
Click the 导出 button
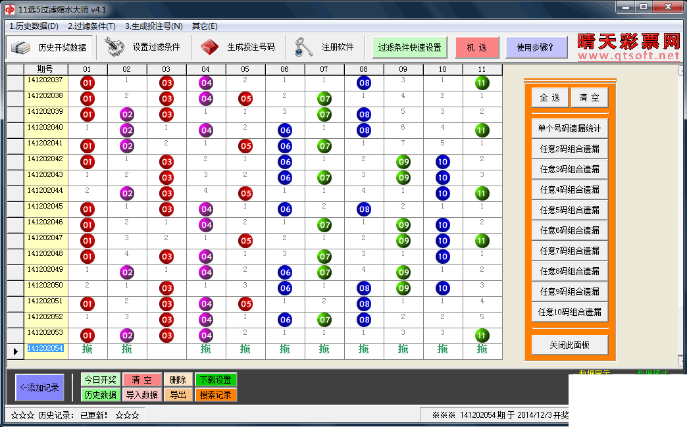178,395
